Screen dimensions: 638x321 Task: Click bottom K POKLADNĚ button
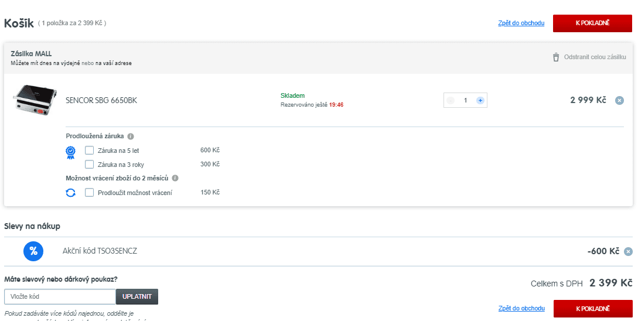pyautogui.click(x=593, y=309)
